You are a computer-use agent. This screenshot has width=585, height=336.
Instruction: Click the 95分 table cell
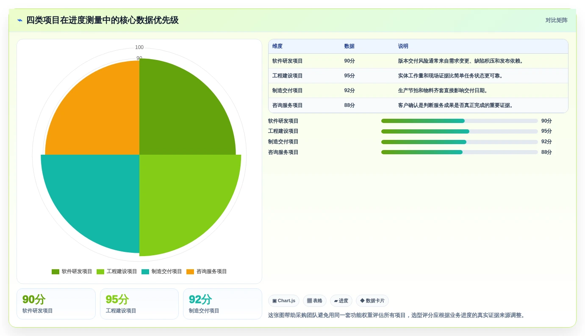(349, 76)
